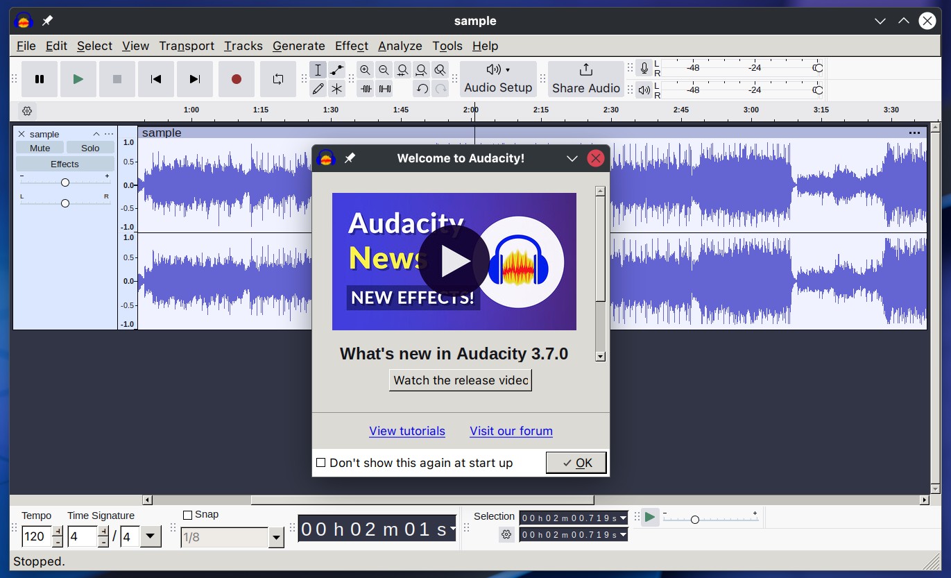The width and height of the screenshot is (951, 578).
Task: Mute the sample track
Action: tap(40, 148)
